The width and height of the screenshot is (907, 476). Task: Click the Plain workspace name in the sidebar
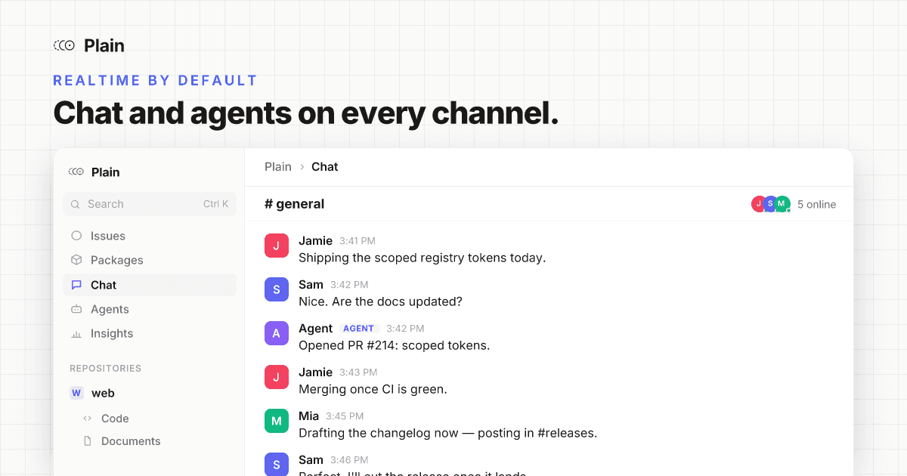tap(106, 172)
